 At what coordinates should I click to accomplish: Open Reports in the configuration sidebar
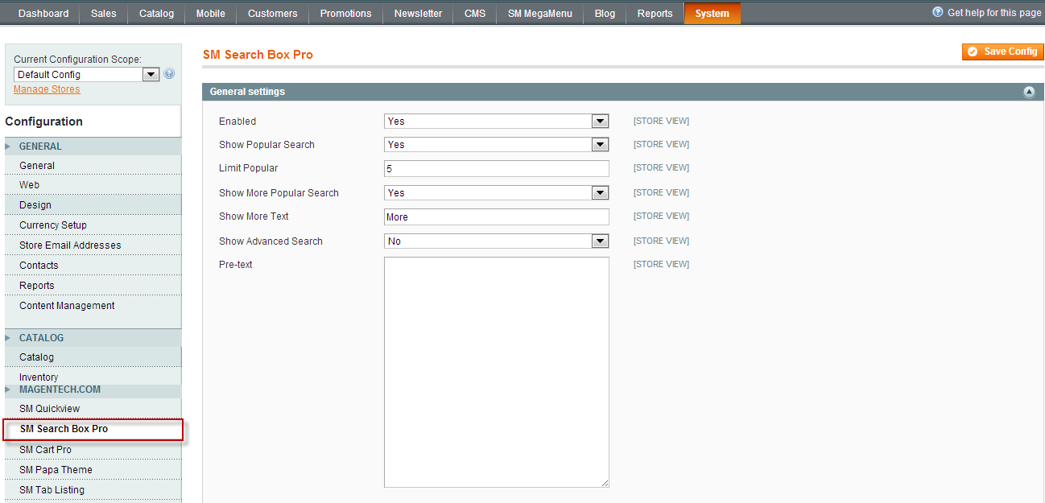93,286
